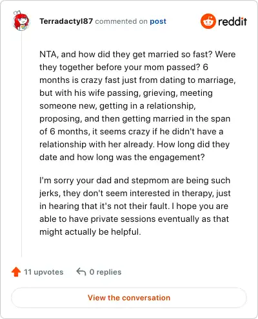Click the line "of 6 months, it seems crazy"
Image resolution: width=258 pixels, height=319 pixels.
click(132, 131)
